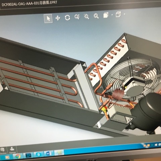Viewport: 161px width, 161px height.
Task: Switch to Microsoft Word on the taskbar
Action: coord(49,154)
